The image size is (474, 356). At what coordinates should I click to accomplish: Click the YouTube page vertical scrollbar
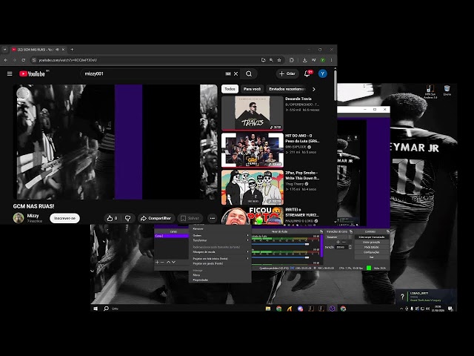335,86
